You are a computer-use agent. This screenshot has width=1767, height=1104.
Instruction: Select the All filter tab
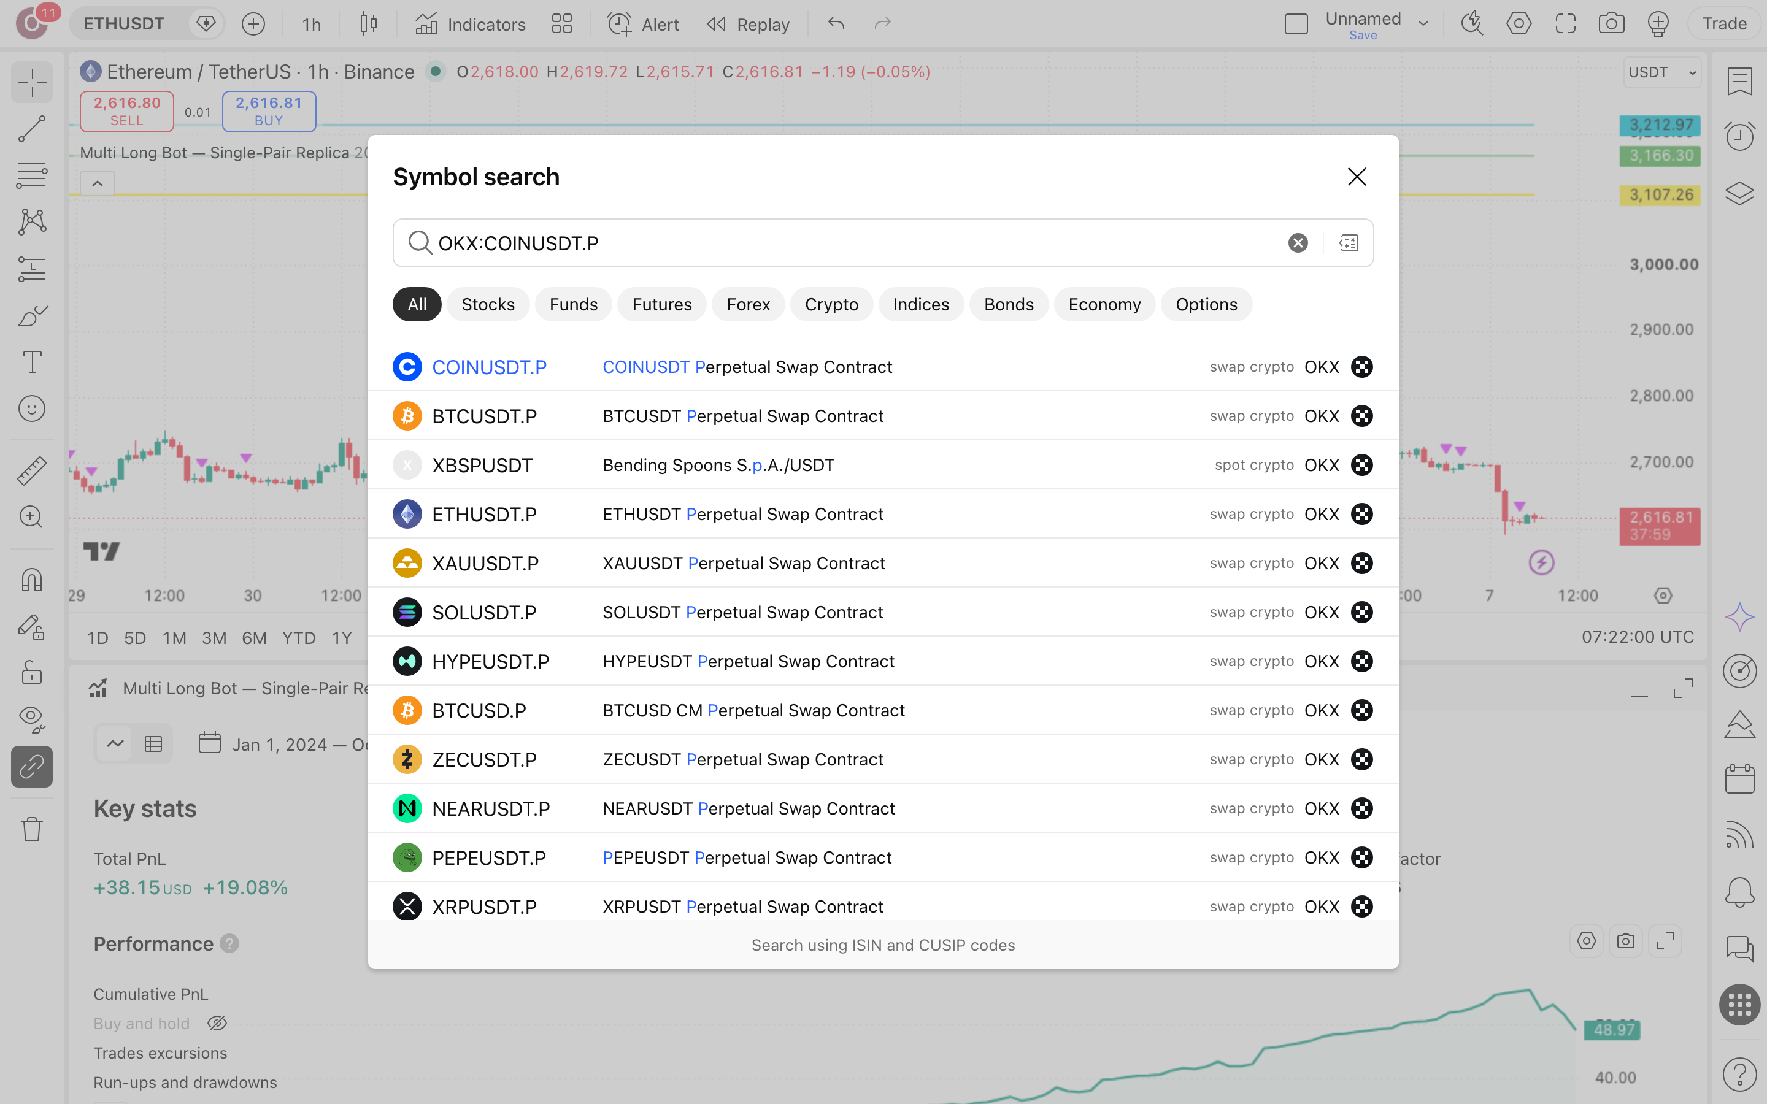coord(417,304)
